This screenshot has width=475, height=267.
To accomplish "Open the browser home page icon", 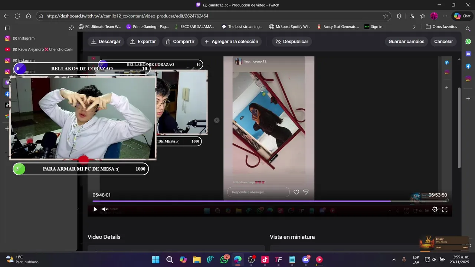I will coord(28,16).
